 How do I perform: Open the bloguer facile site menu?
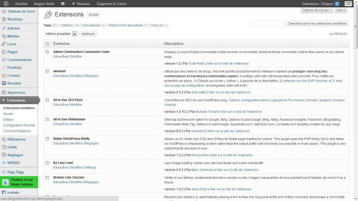coord(44,3)
